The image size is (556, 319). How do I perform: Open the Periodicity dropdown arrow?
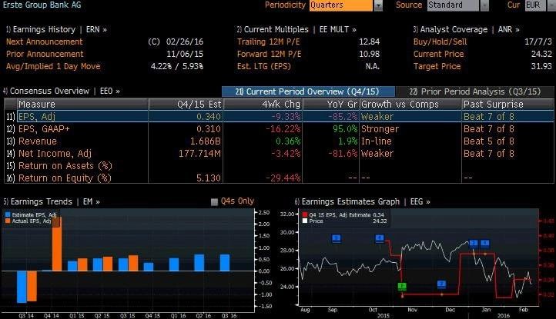(x=378, y=5)
